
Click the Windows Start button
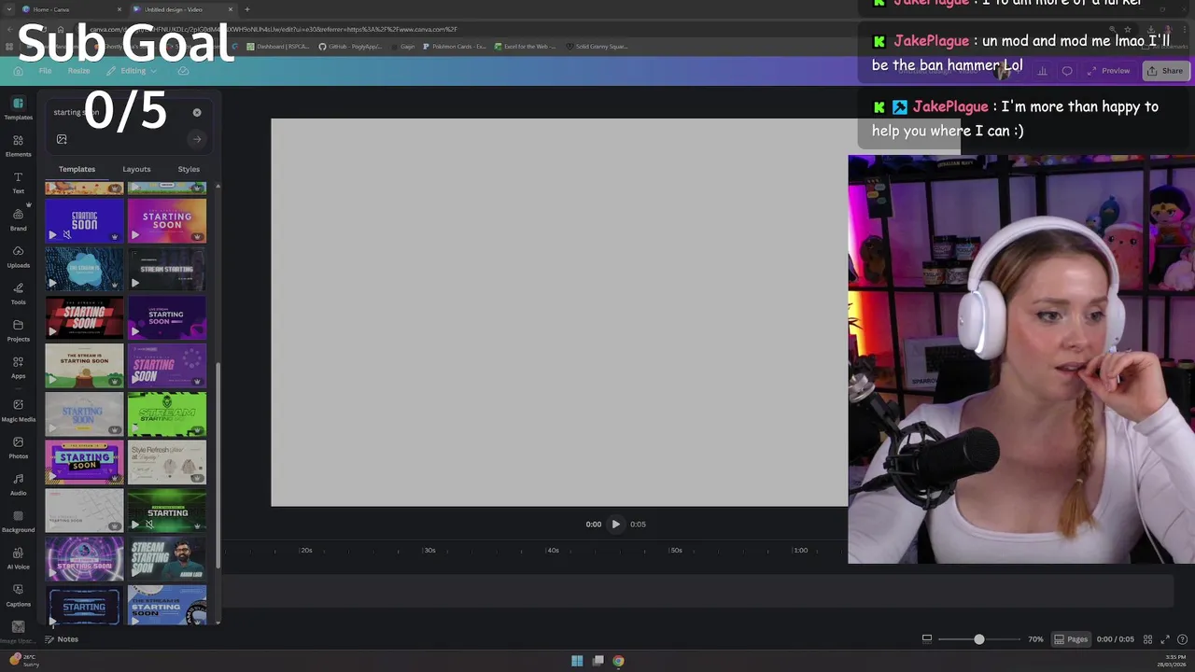coord(577,661)
